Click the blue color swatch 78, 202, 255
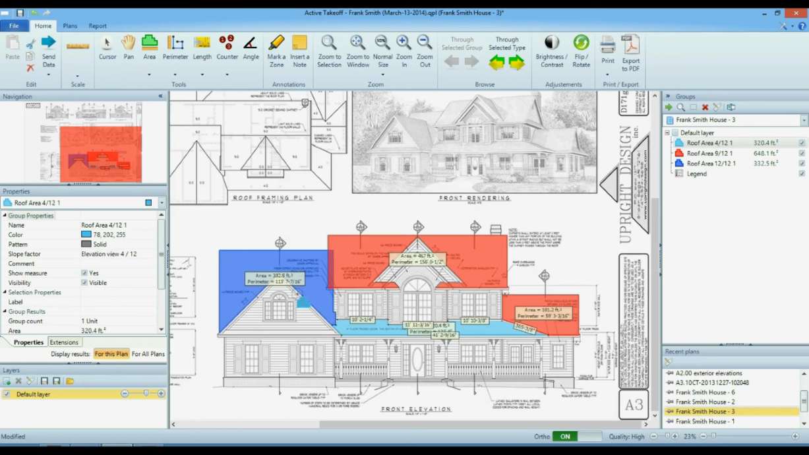Screen dimensions: 809x455 (x=86, y=235)
